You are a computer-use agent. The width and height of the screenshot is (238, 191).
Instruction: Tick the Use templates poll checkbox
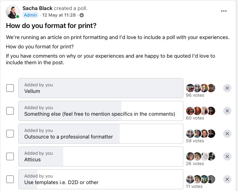[x=10, y=179]
